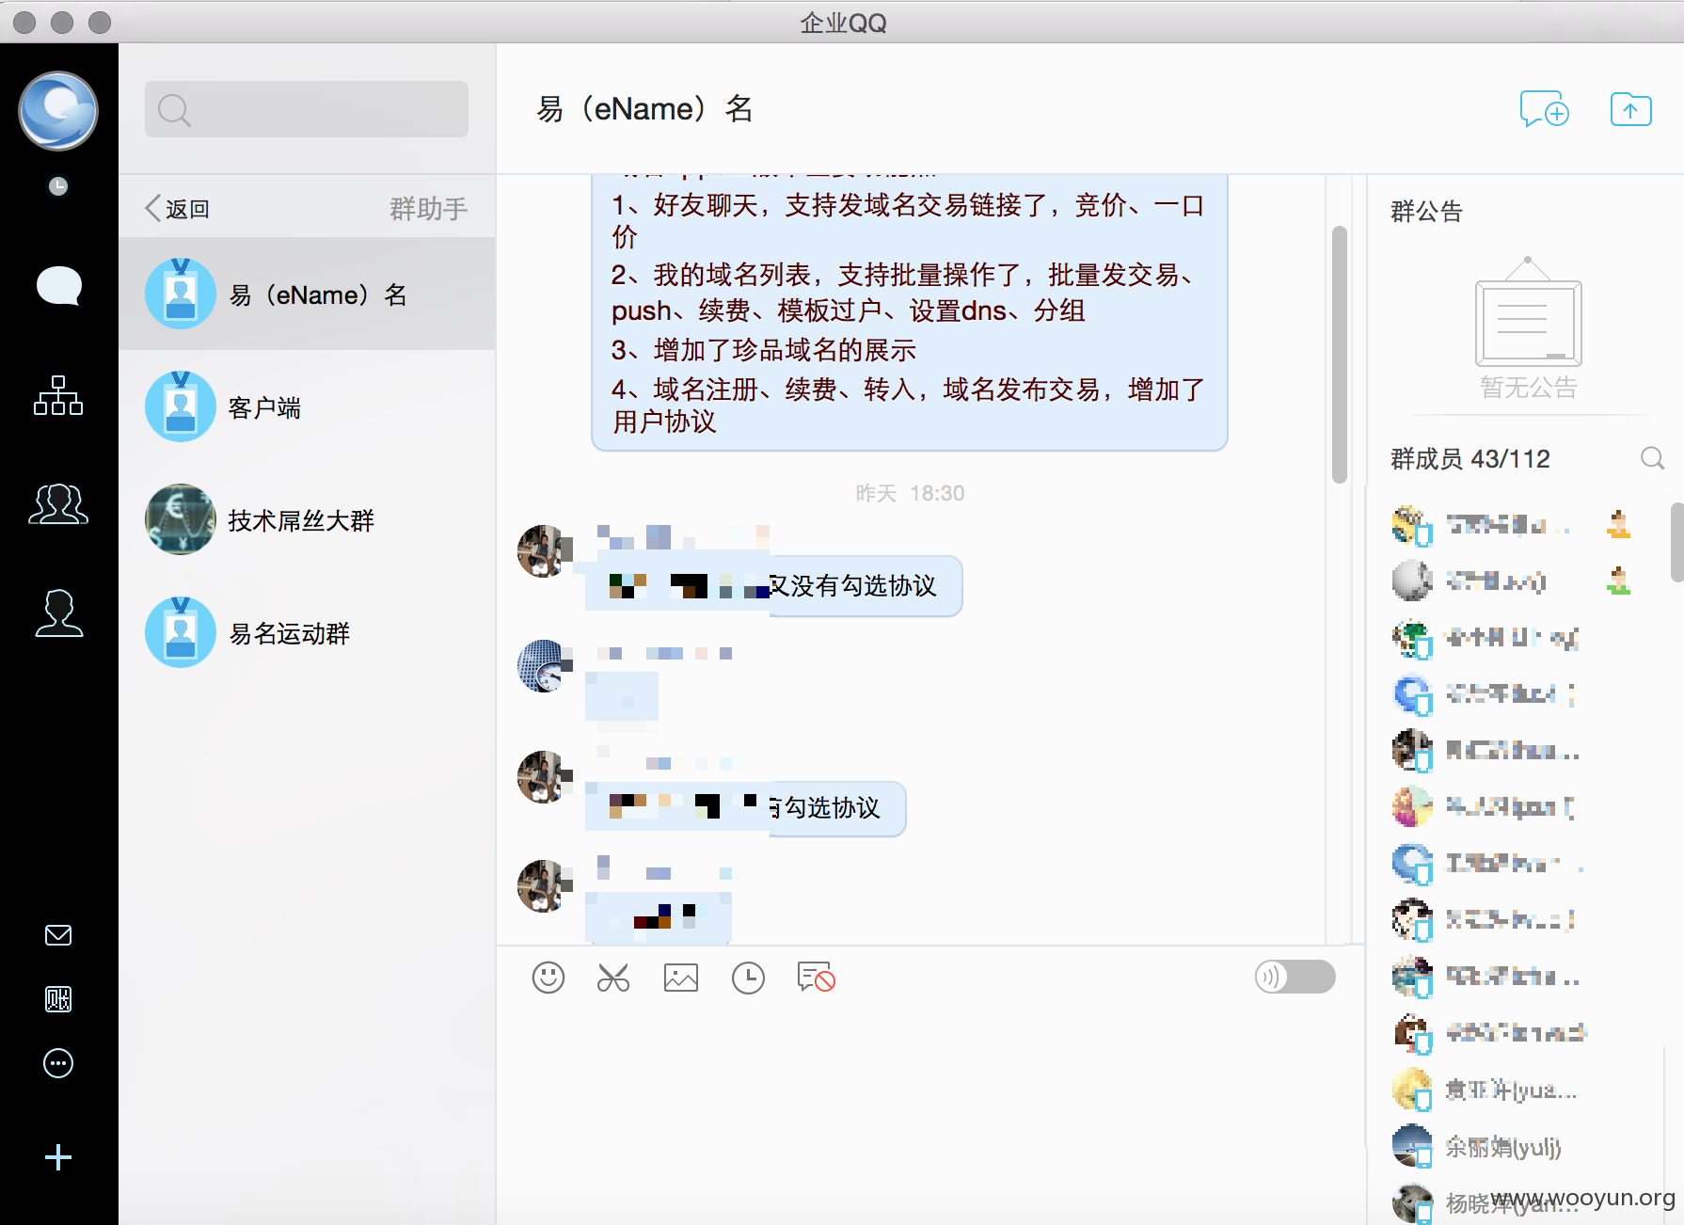Screen dimensions: 1684x1225
Task: Select the 技术屌丝大群 group chat
Action: 307,520
